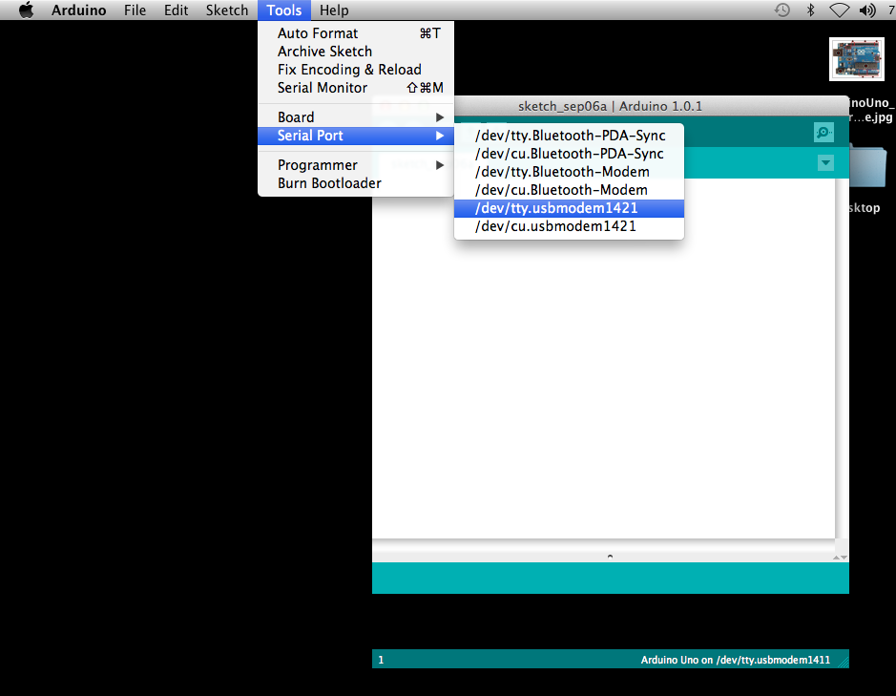This screenshot has width=896, height=696.
Task: Open the Arduino application menu
Action: (79, 11)
